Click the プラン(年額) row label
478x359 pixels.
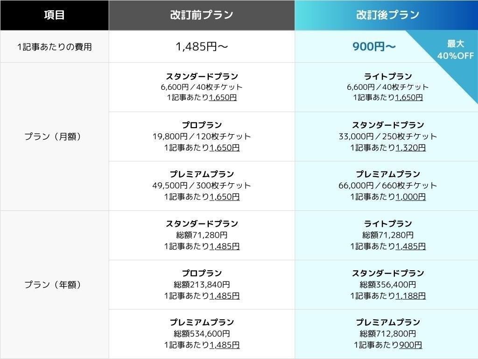tap(54, 285)
